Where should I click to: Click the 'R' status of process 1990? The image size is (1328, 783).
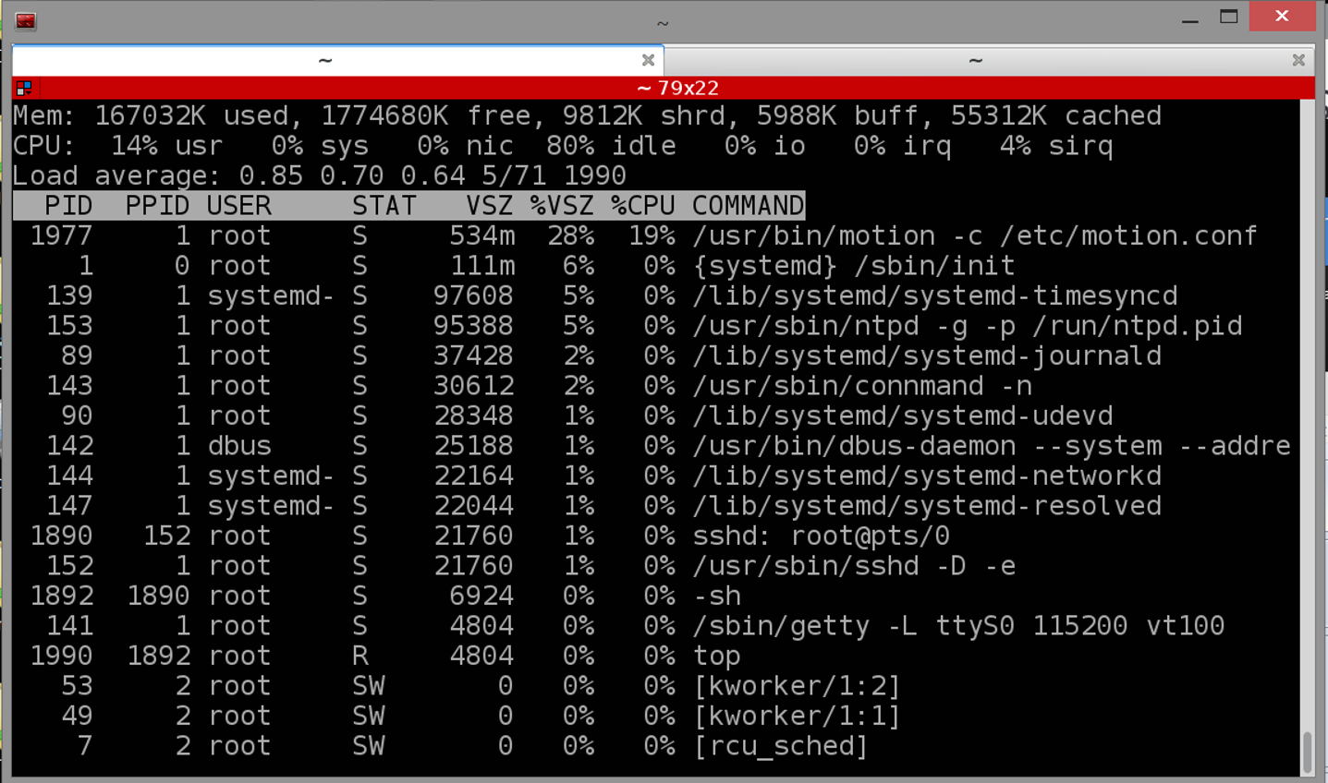[x=360, y=656]
